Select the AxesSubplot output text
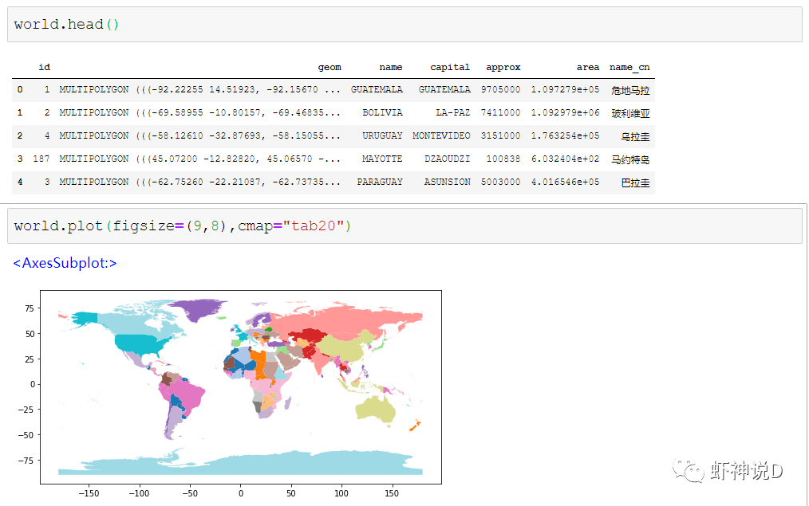The height and width of the screenshot is (506, 809). coord(65,263)
